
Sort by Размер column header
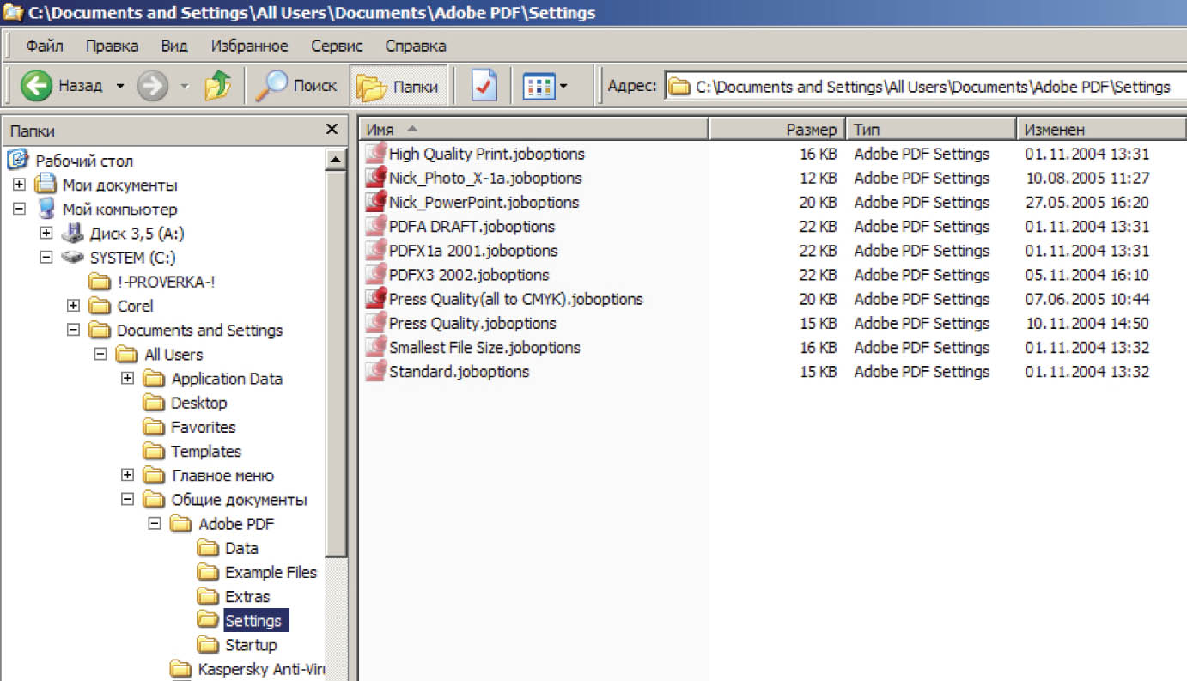click(776, 130)
